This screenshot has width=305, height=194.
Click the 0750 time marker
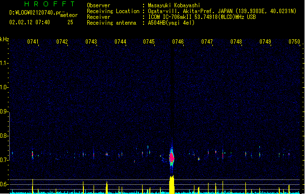click(294, 42)
